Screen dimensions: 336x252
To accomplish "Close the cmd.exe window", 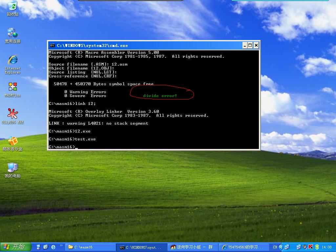I will 256,45.
